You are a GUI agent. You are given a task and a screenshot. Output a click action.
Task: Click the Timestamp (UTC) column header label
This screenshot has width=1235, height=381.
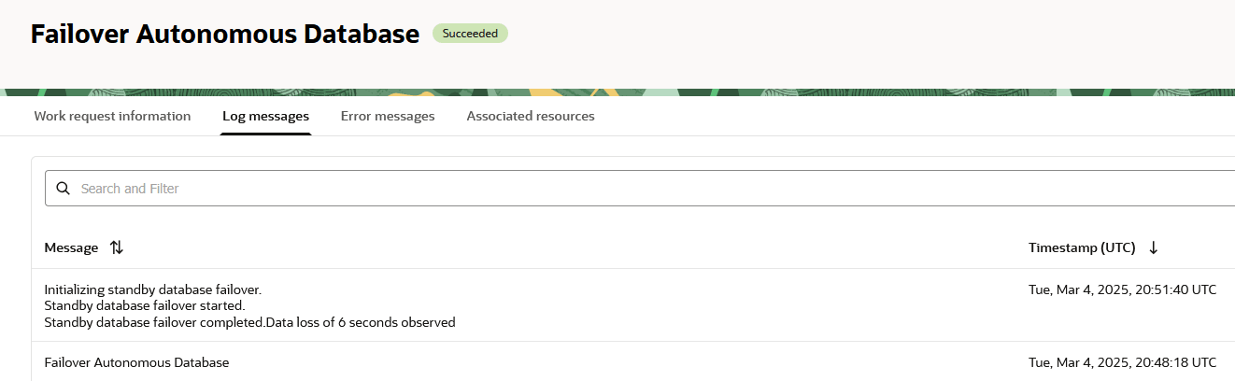click(x=1082, y=248)
